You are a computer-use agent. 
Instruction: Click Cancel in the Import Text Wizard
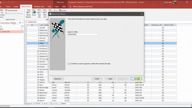point(97,79)
